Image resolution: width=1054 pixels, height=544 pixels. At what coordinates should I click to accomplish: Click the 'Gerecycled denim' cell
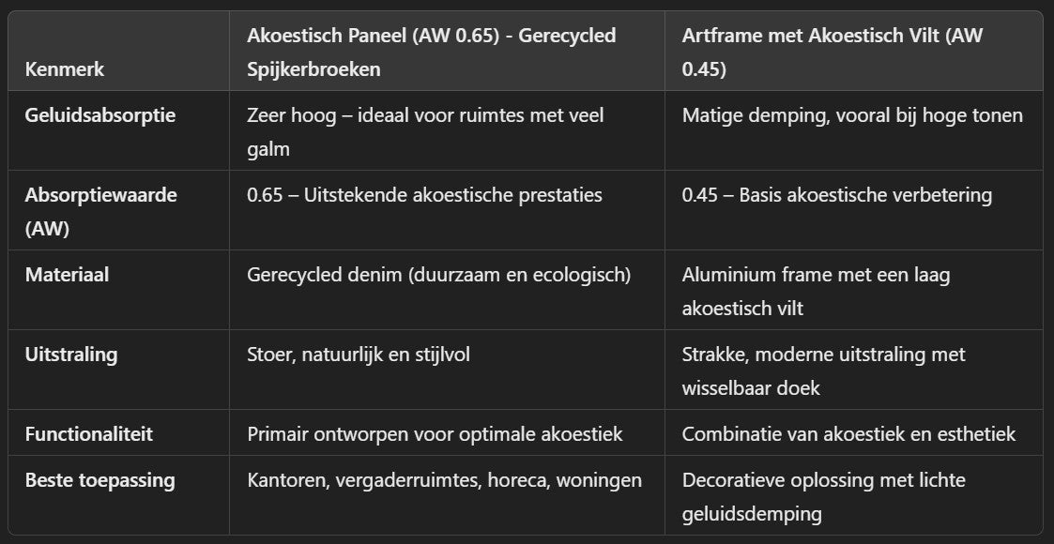438,275
